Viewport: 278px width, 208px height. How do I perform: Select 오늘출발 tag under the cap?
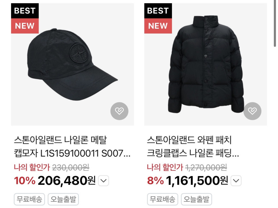click(x=63, y=199)
